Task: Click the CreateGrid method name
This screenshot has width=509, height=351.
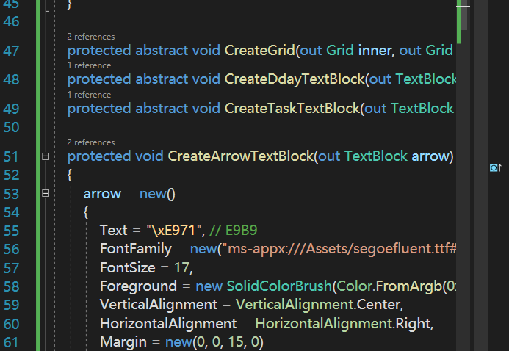Action: click(260, 51)
